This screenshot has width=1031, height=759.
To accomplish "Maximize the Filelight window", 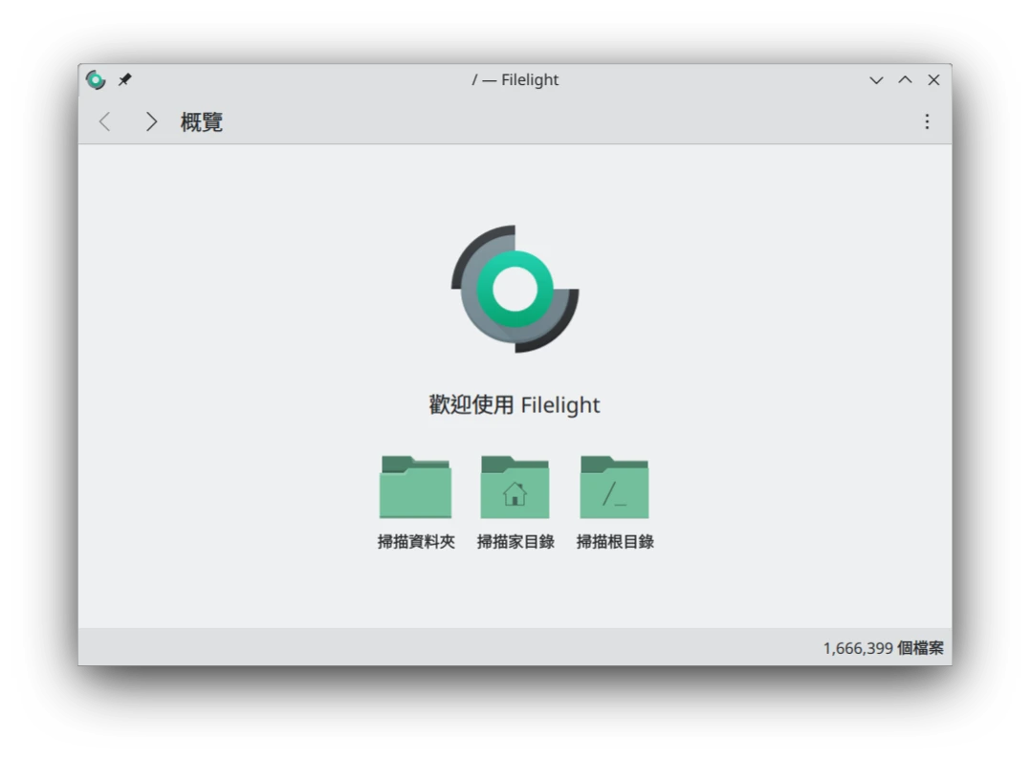I will click(x=905, y=80).
